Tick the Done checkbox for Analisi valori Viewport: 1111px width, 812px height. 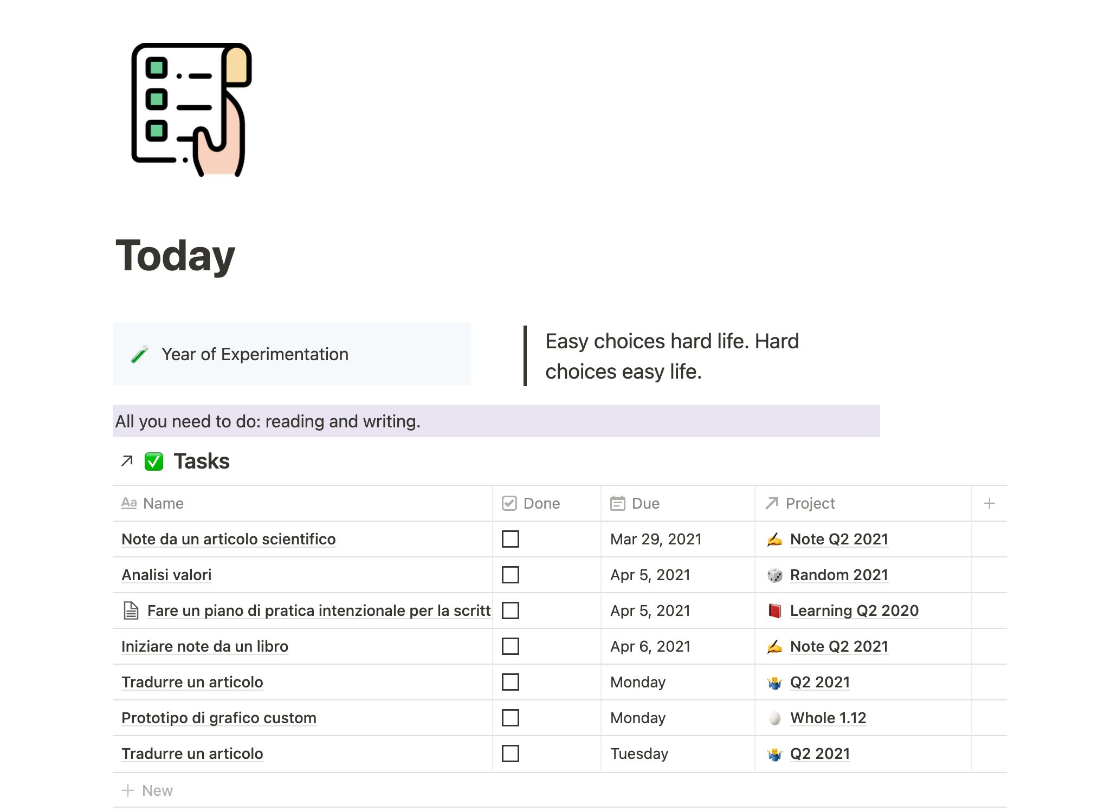pyautogui.click(x=510, y=575)
